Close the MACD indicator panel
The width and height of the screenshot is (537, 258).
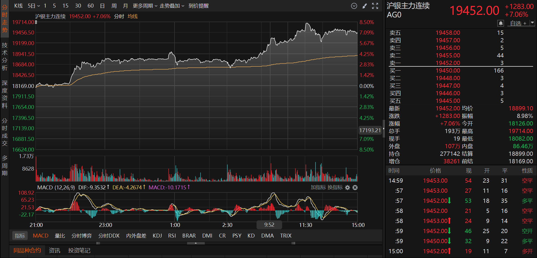point(355,187)
